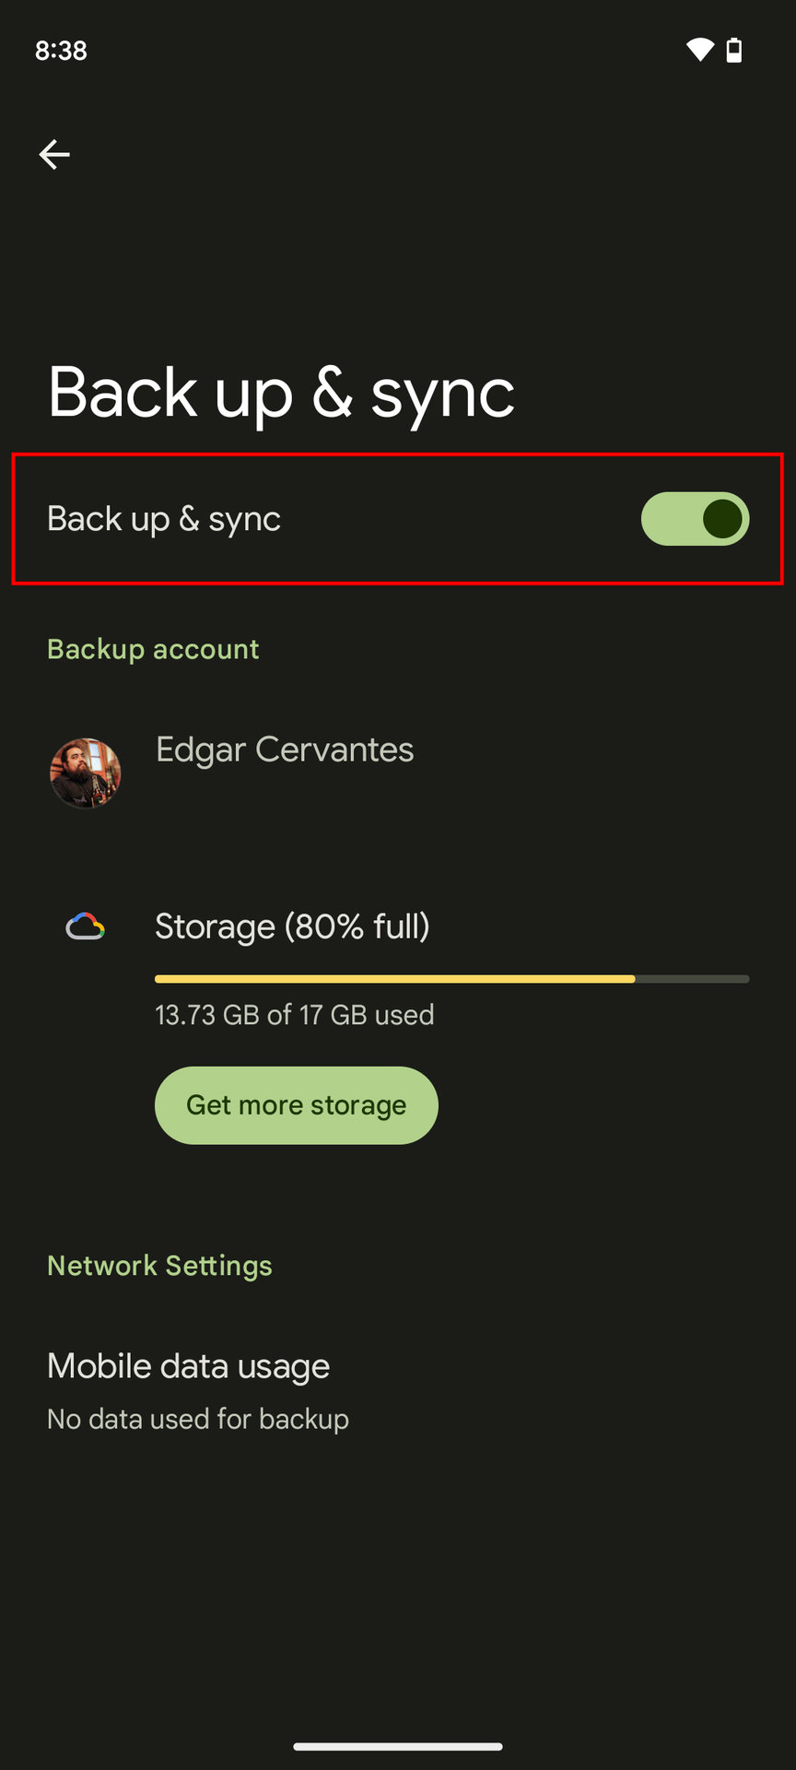Tap No data used for backup subtitle
The width and height of the screenshot is (796, 1770).
pyautogui.click(x=198, y=1419)
